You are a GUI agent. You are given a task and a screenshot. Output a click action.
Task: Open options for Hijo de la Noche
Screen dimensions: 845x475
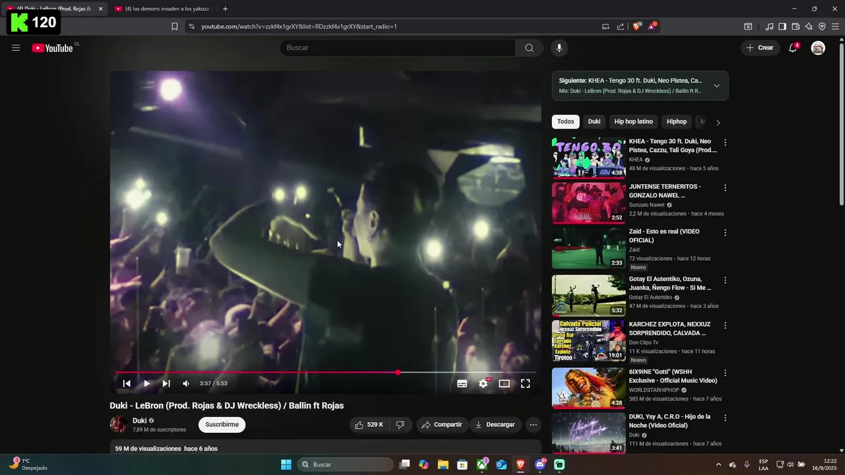tap(725, 418)
